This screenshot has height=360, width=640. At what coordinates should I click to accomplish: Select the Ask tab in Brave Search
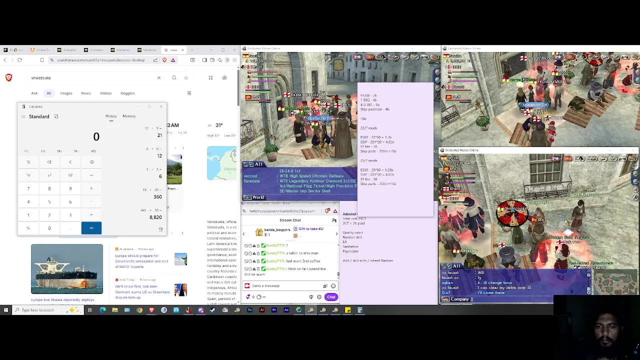pos(34,93)
